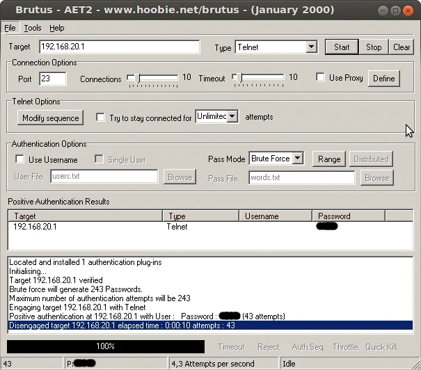The image size is (421, 370).
Task: Minimize the Brutus window
Action: (x=383, y=10)
